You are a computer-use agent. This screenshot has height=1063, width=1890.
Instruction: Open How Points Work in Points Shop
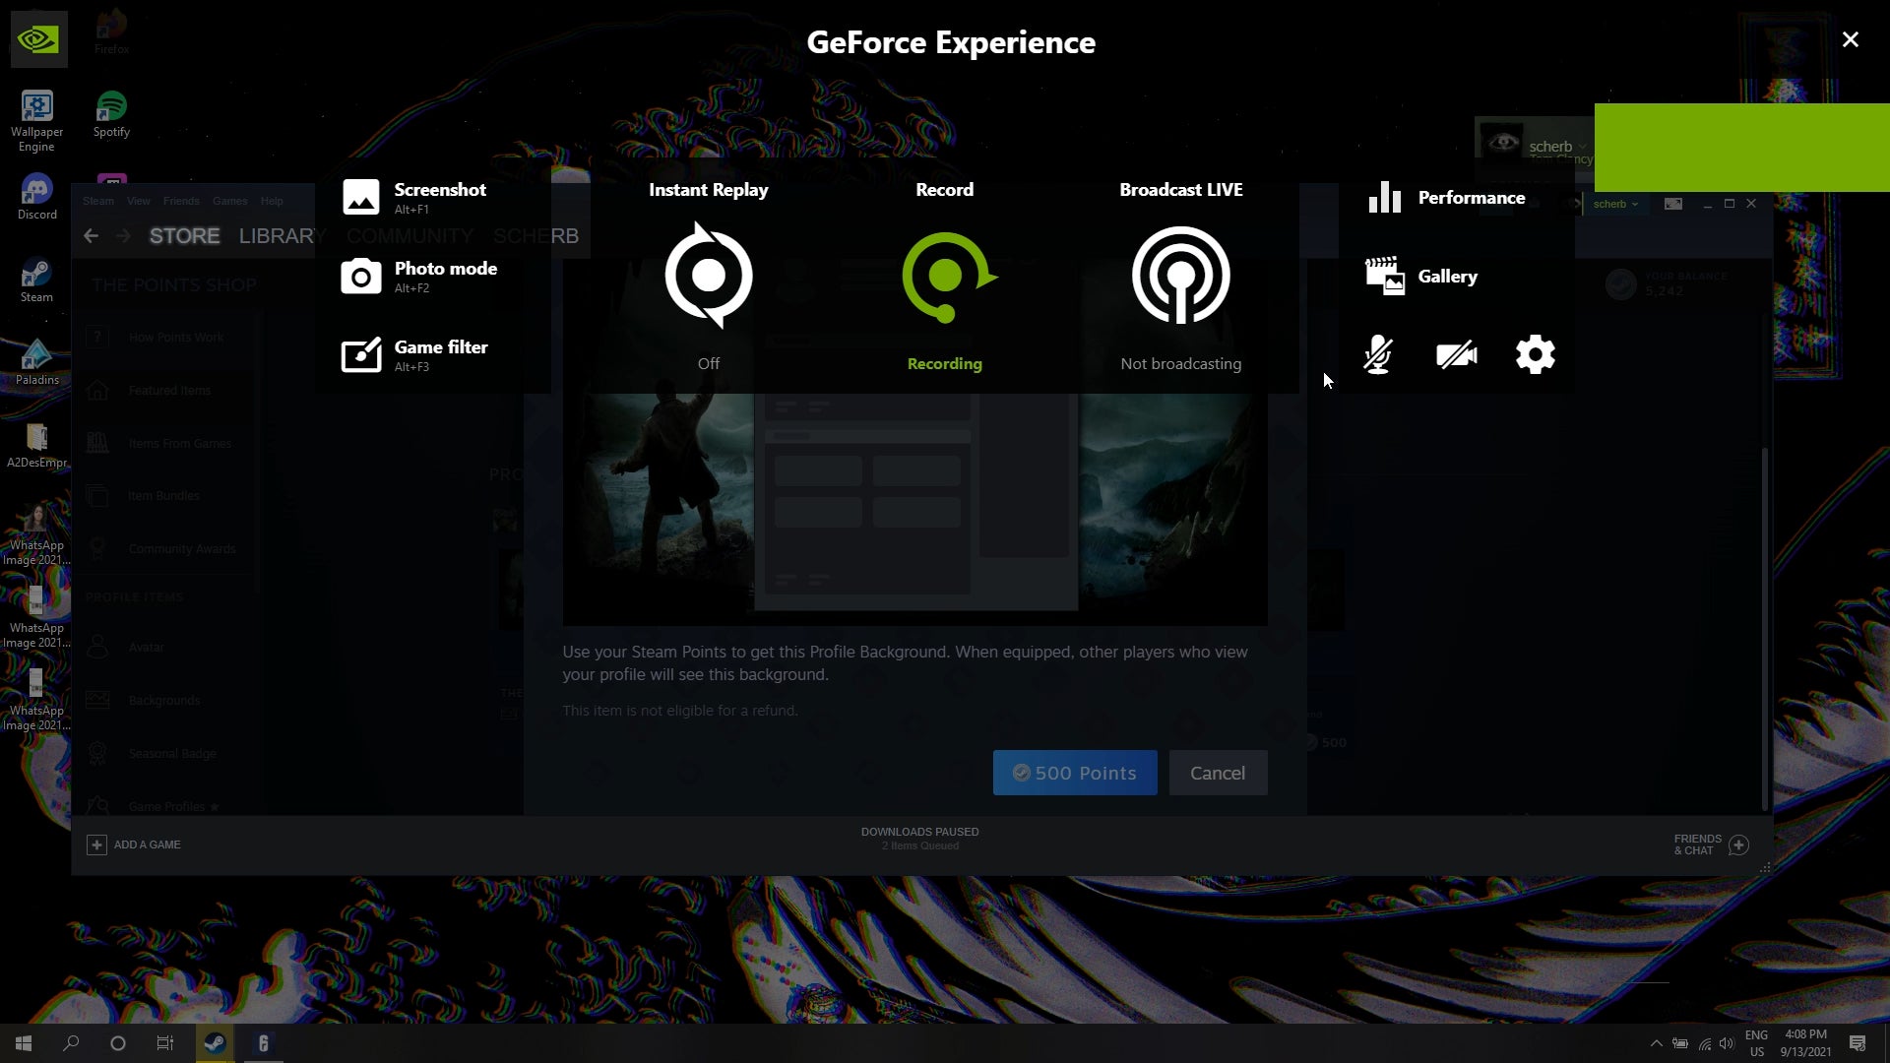164,338
